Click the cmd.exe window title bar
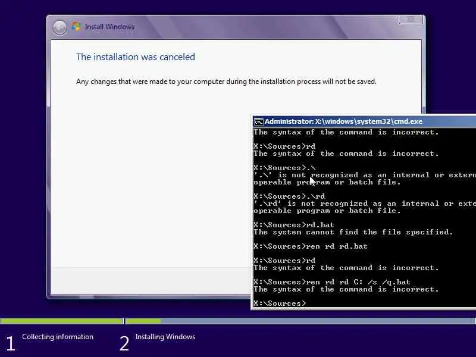476x357 pixels. click(x=364, y=121)
